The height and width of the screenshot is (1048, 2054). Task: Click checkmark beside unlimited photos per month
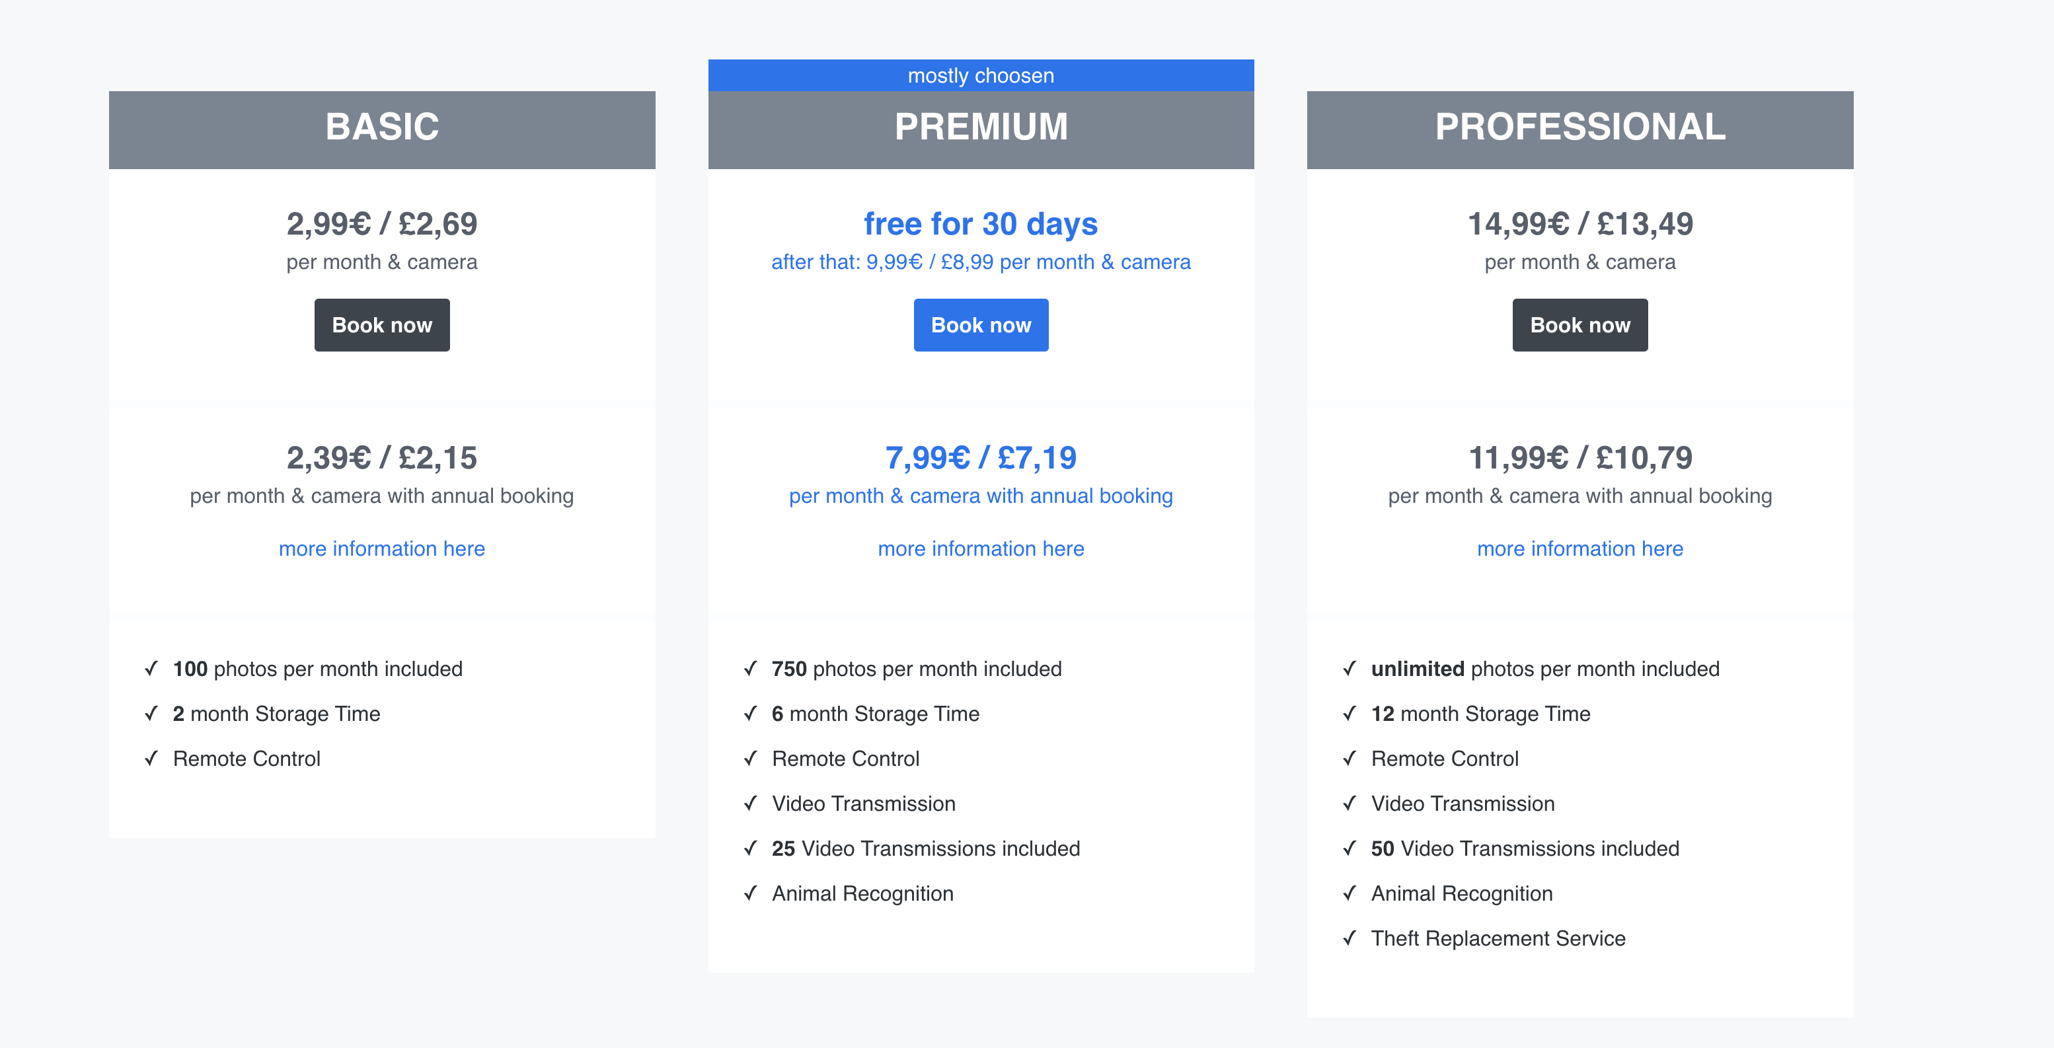[x=1349, y=668]
